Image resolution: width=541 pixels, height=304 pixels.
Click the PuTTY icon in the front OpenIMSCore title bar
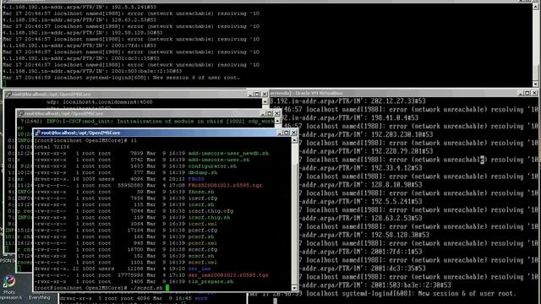tap(37, 133)
